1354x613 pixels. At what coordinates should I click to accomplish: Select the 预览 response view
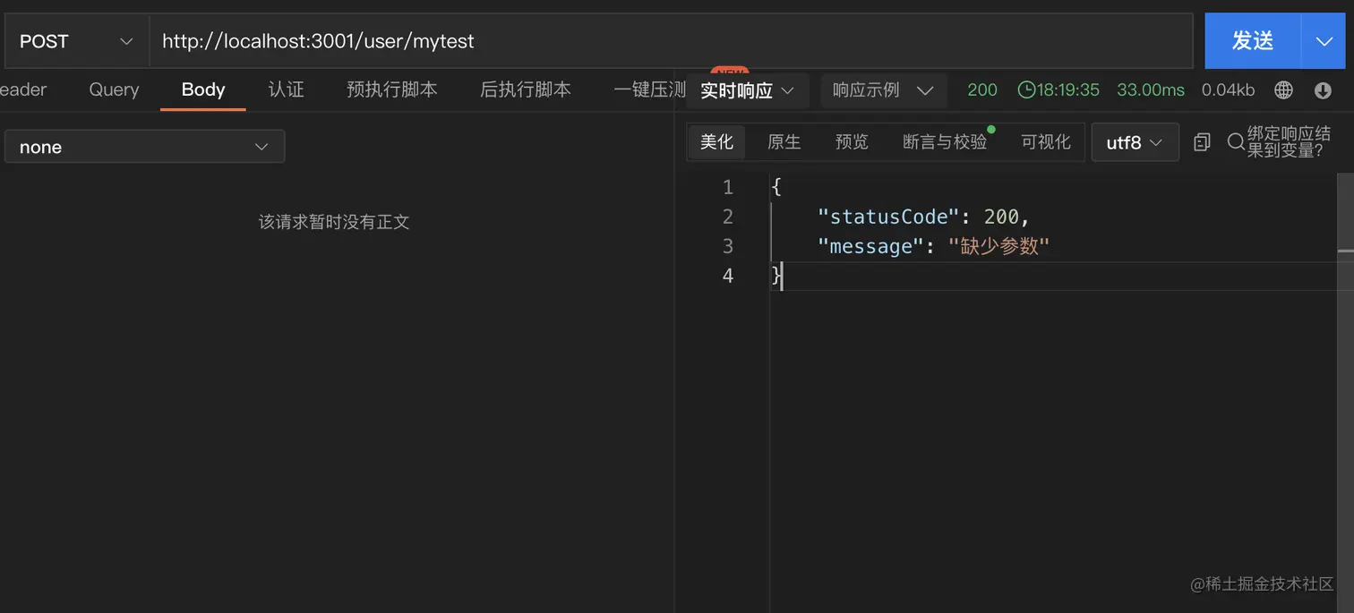pyautogui.click(x=852, y=141)
